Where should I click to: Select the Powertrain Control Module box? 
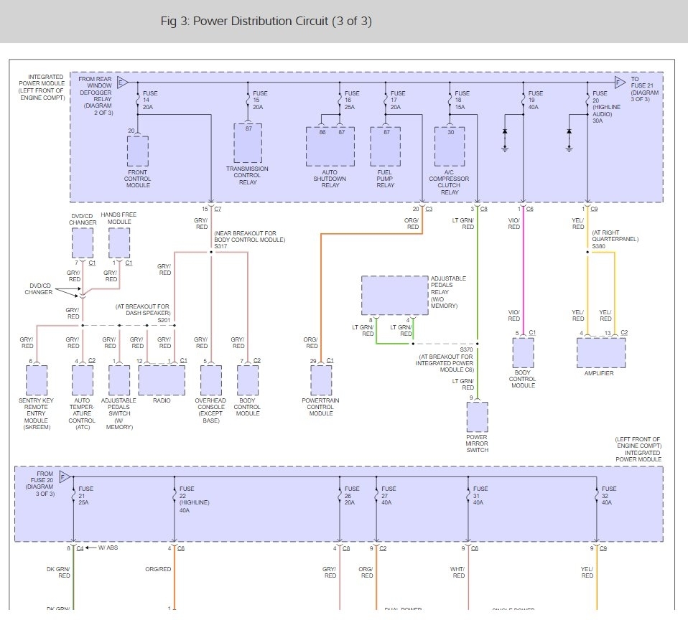click(x=321, y=380)
